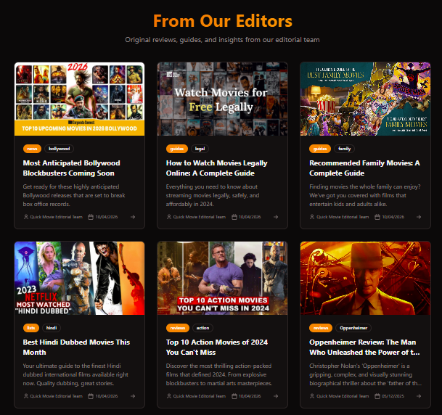
Task: Click the Best Family Movies thumbnail
Action: (x=365, y=99)
